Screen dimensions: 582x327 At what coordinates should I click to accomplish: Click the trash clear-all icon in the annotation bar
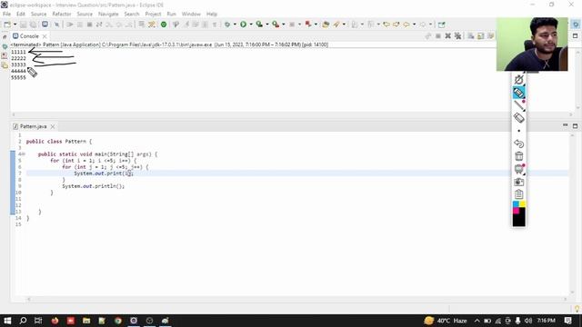(x=518, y=156)
